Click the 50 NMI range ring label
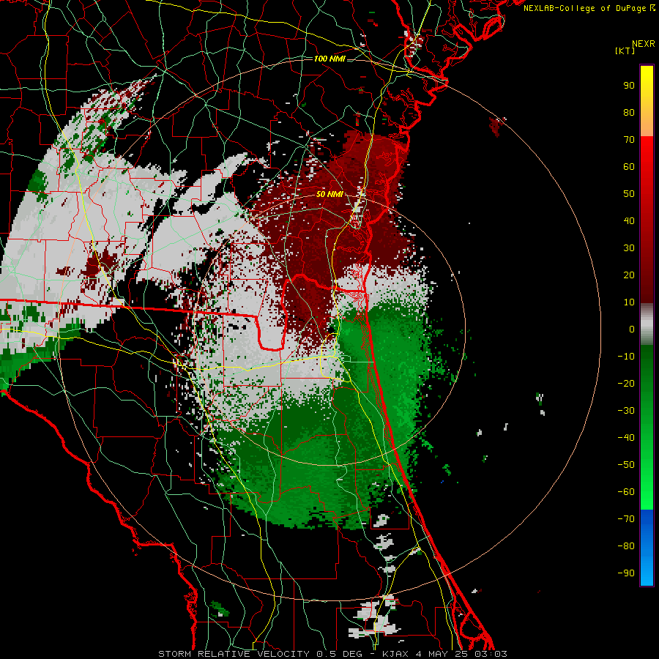 coord(329,194)
